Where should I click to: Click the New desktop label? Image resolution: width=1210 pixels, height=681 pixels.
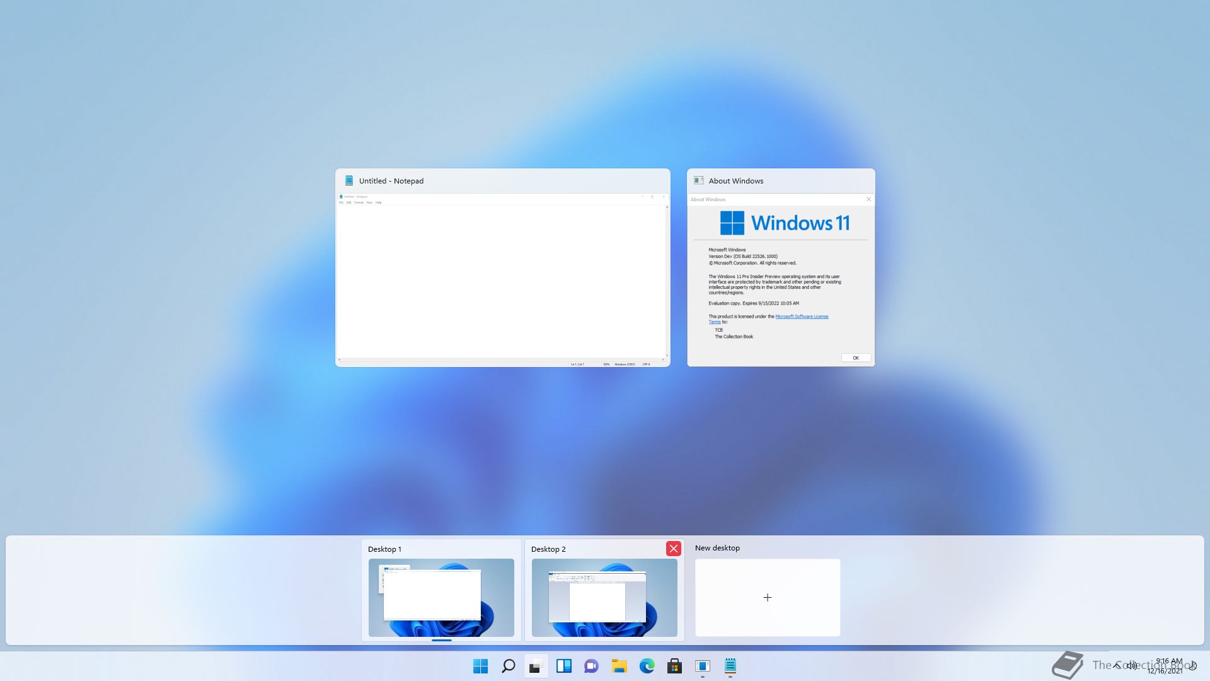coord(717,548)
